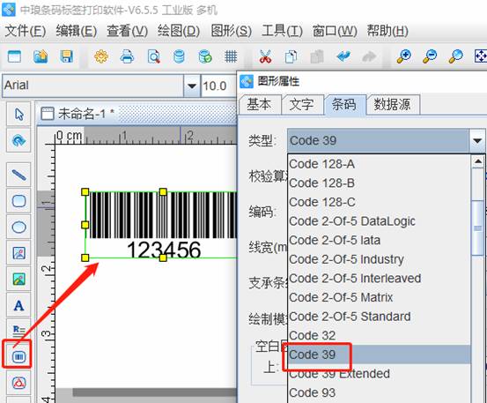Open the gear settings icon

(101, 57)
